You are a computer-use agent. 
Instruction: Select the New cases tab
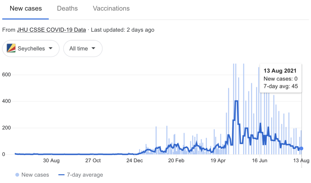pyautogui.click(x=26, y=8)
